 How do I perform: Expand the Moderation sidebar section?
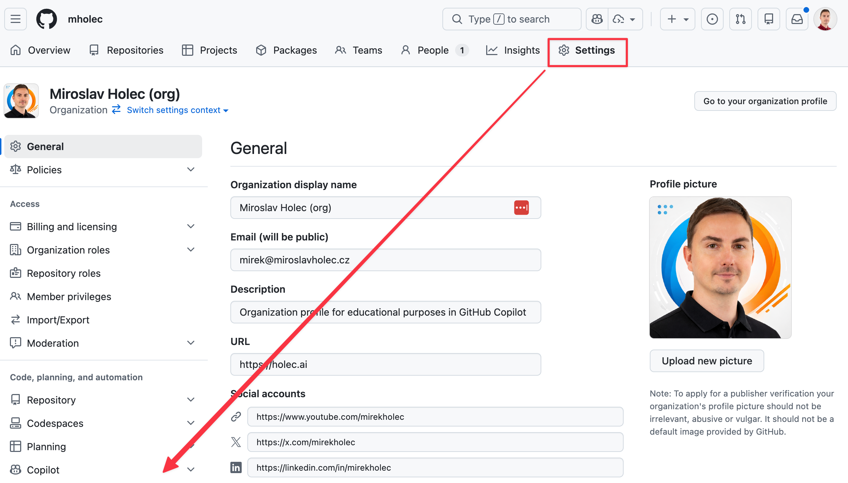pos(191,343)
